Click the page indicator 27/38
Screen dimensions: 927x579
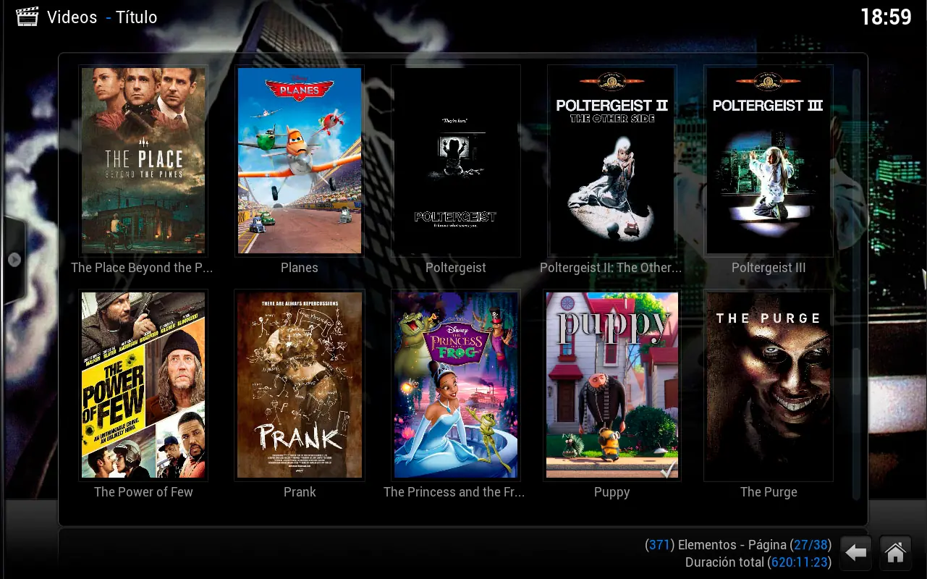coord(810,545)
